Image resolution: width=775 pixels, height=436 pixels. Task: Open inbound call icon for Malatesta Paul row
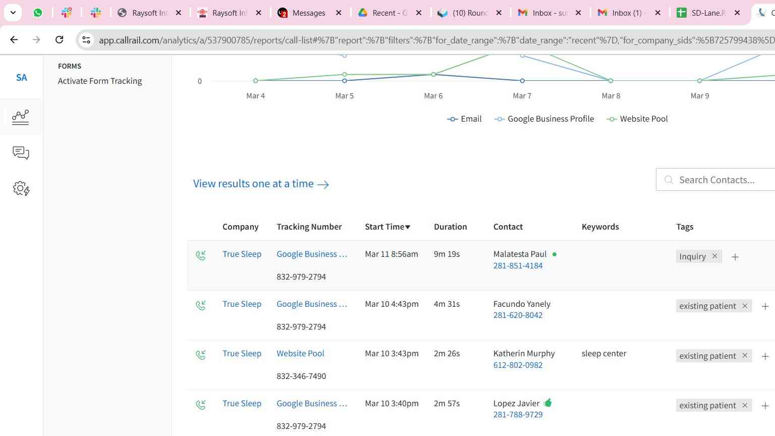(201, 255)
